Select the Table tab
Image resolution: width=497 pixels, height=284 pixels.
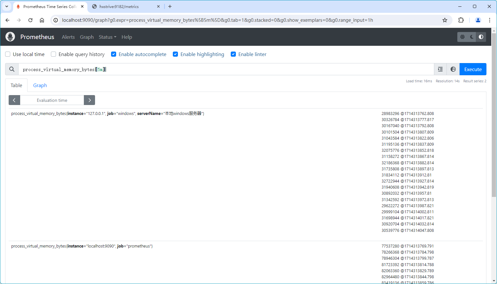click(16, 85)
